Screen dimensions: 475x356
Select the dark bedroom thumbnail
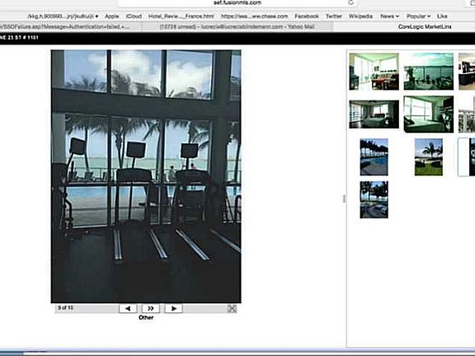click(374, 115)
